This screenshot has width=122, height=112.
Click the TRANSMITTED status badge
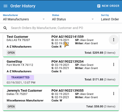20,77
